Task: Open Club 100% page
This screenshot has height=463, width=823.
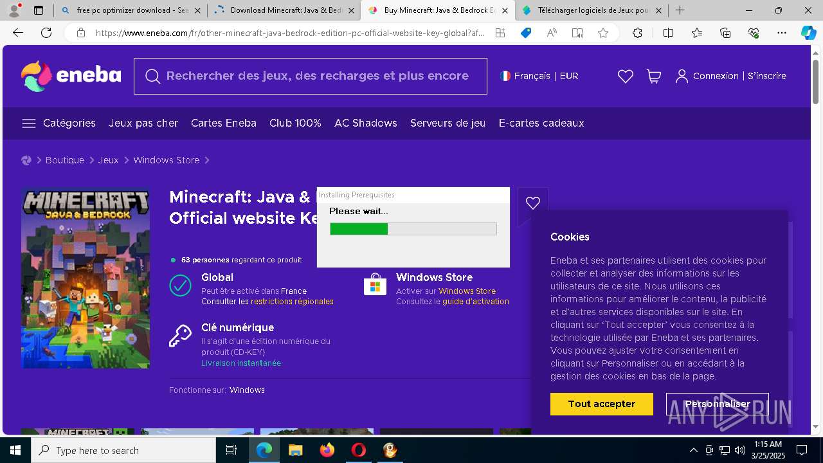Action: (x=295, y=123)
